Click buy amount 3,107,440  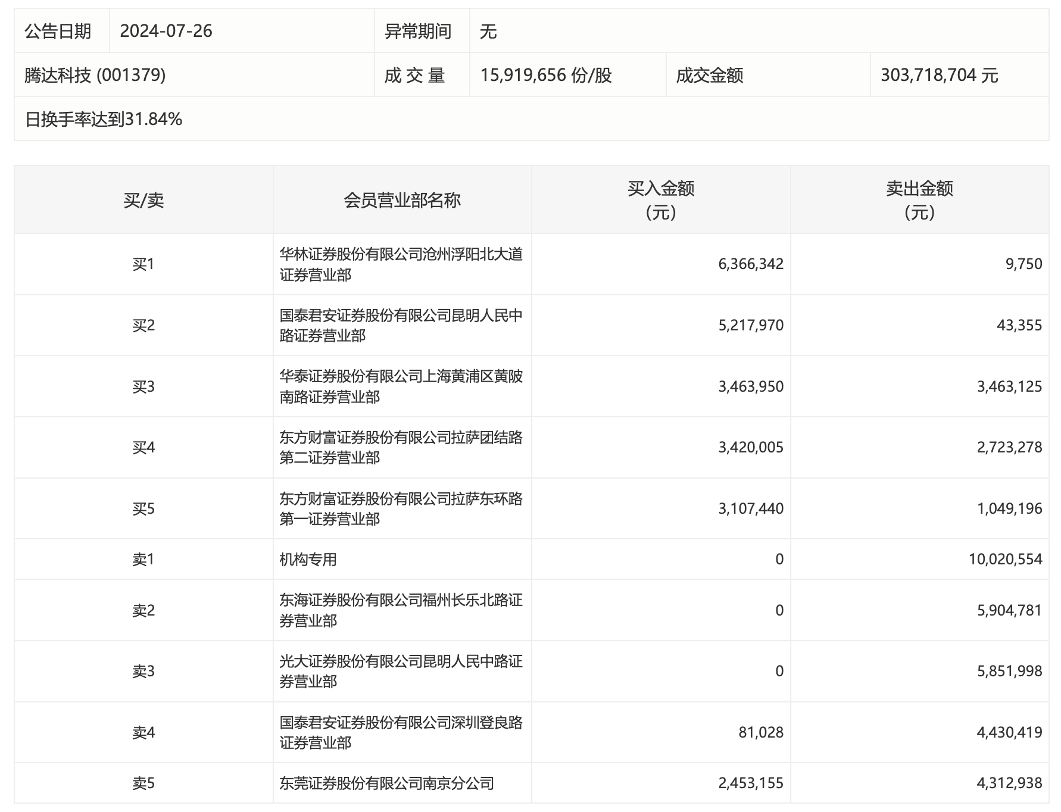pos(751,508)
